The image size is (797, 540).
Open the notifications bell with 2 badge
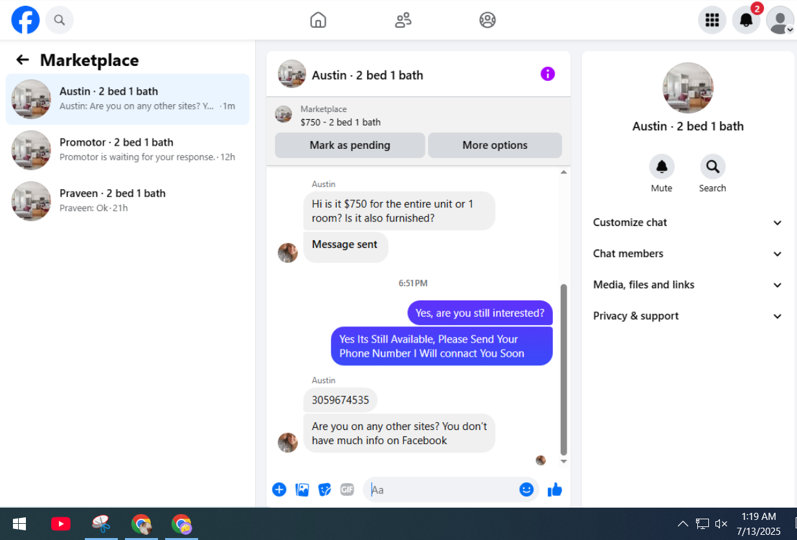(x=746, y=20)
